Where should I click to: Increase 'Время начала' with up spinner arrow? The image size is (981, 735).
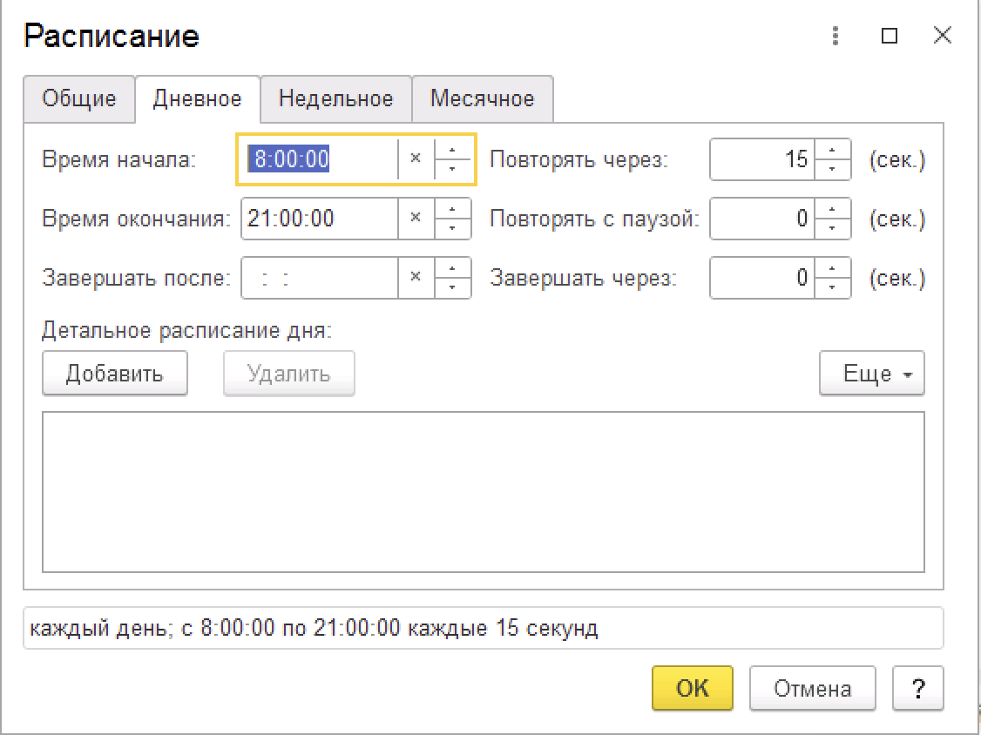(x=452, y=151)
